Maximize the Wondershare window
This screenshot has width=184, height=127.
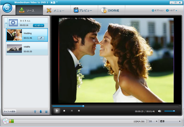(176, 2)
